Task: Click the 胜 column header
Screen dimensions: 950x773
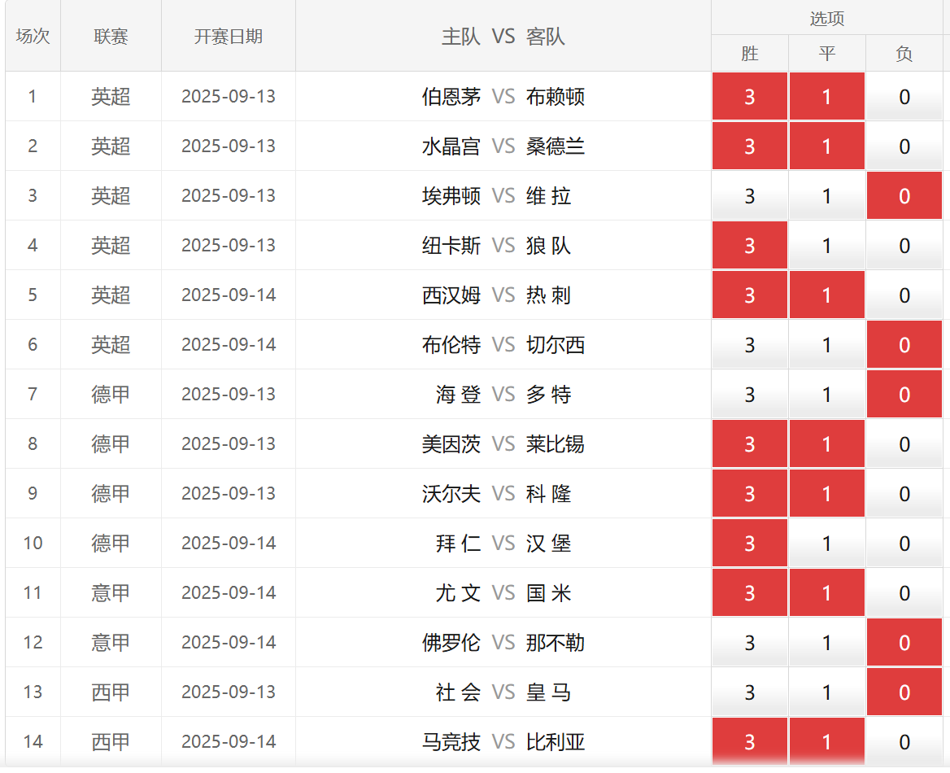Action: [749, 54]
